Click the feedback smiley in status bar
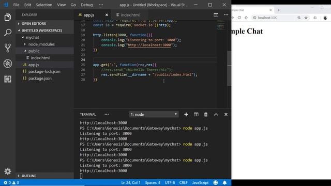The width and height of the screenshot is (331, 186). click(x=215, y=182)
